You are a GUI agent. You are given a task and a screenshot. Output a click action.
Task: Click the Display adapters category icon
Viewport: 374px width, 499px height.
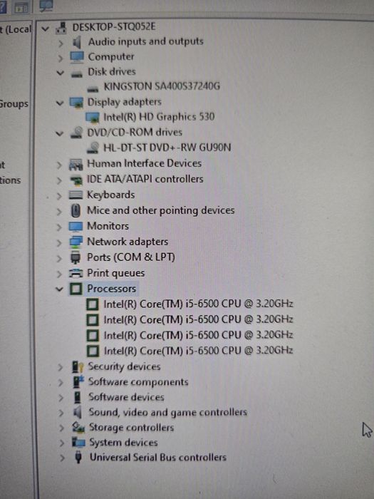(x=76, y=103)
